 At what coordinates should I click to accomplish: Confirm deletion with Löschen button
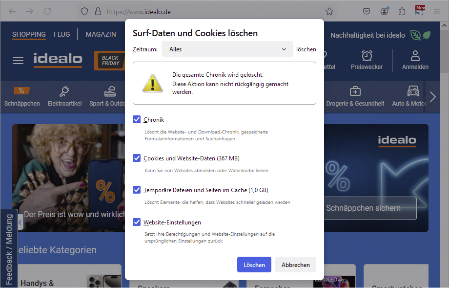coord(254,265)
